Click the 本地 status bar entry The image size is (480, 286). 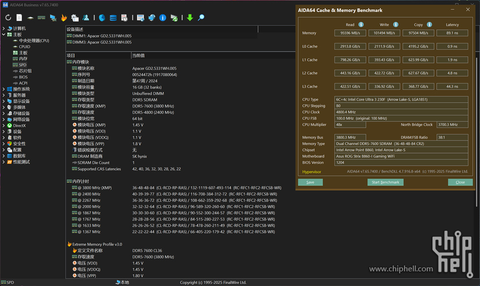click(x=122, y=283)
